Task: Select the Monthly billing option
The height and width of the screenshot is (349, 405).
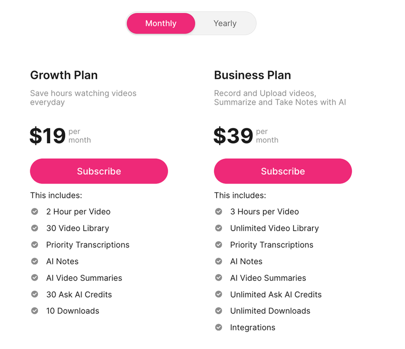Action: pyautogui.click(x=160, y=23)
